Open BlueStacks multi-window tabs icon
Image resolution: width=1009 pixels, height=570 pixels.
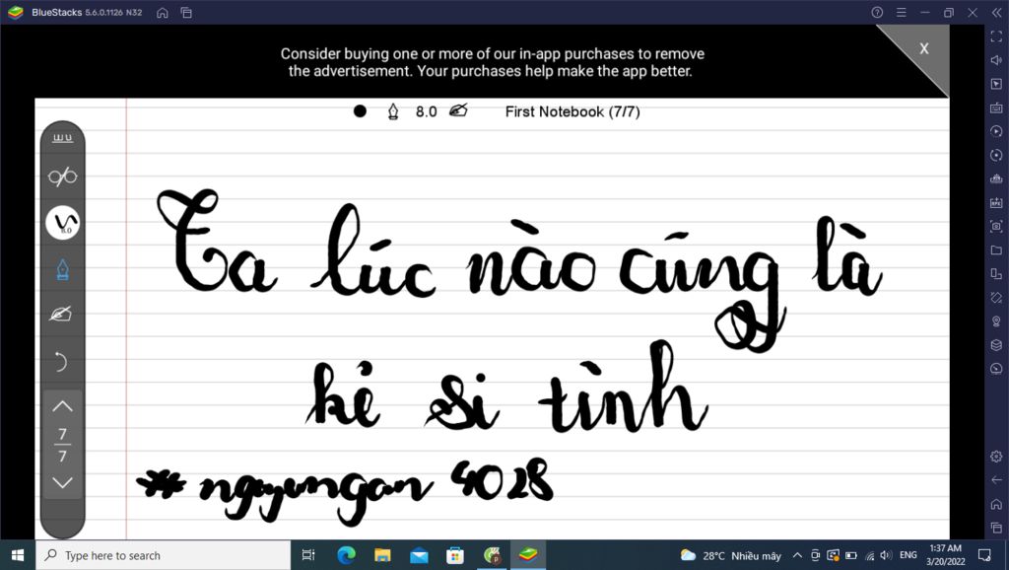(186, 13)
